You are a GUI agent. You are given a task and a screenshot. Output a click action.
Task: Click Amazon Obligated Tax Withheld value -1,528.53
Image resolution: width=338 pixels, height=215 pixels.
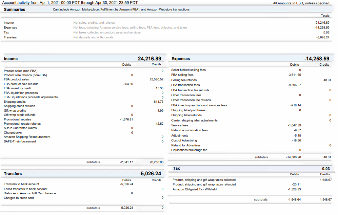294,189
